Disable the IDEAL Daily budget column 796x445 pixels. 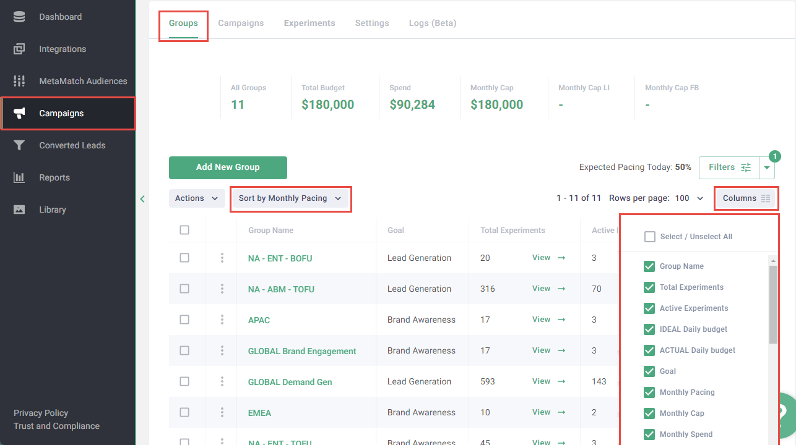coord(649,329)
